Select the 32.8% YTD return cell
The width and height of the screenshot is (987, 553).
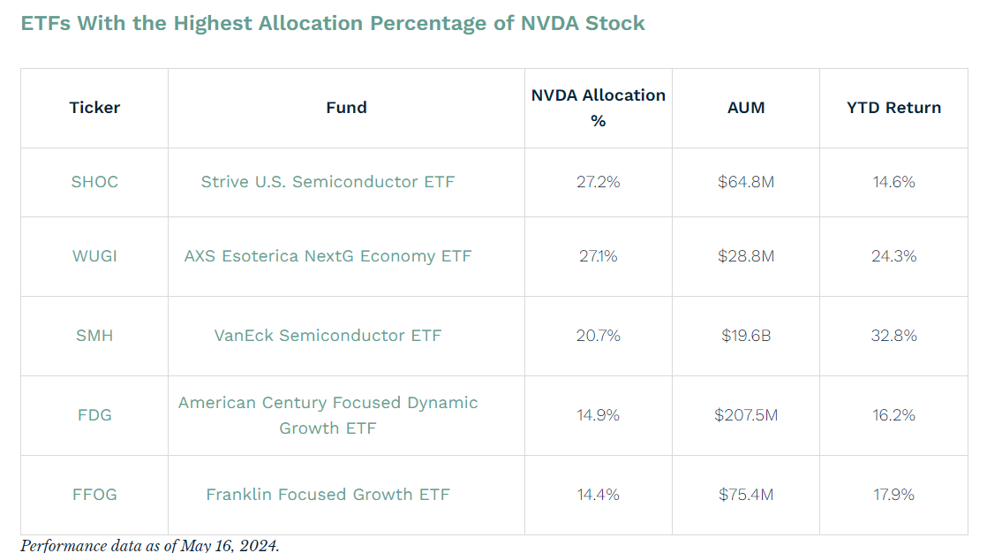[893, 336]
